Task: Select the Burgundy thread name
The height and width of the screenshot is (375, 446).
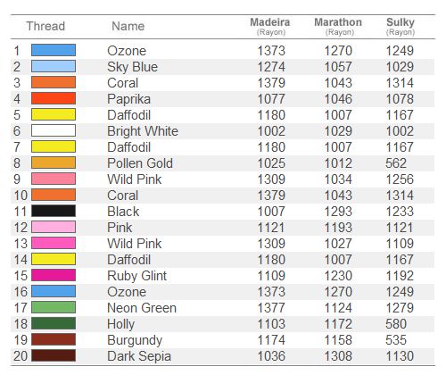Action: coord(135,340)
